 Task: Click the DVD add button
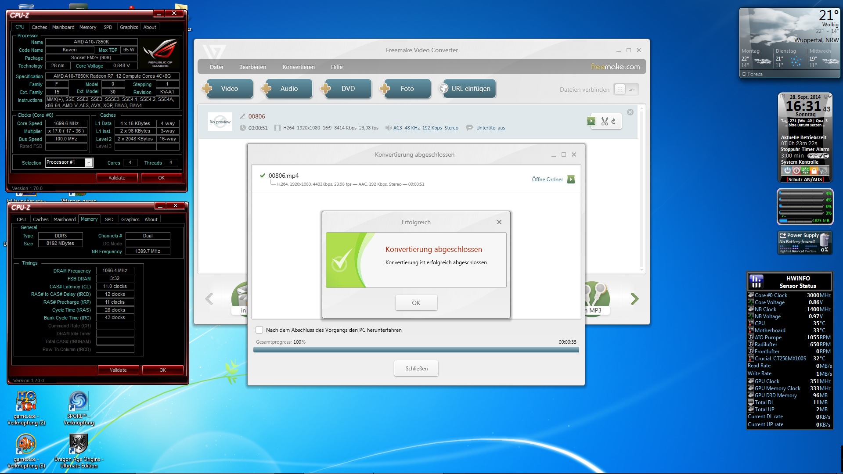pyautogui.click(x=347, y=89)
